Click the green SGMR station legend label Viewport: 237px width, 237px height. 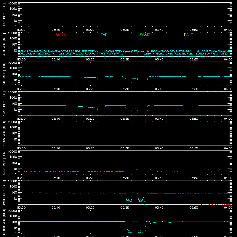(145, 35)
